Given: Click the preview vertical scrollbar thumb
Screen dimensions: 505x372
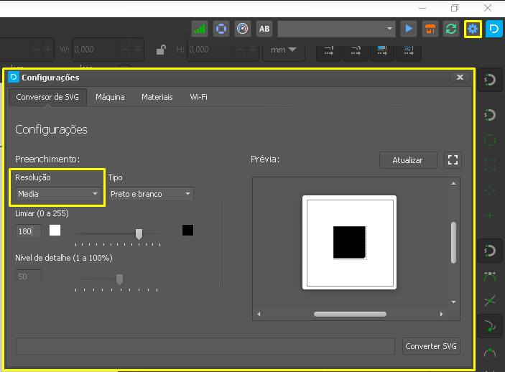Looking at the screenshot, I should 453,243.
